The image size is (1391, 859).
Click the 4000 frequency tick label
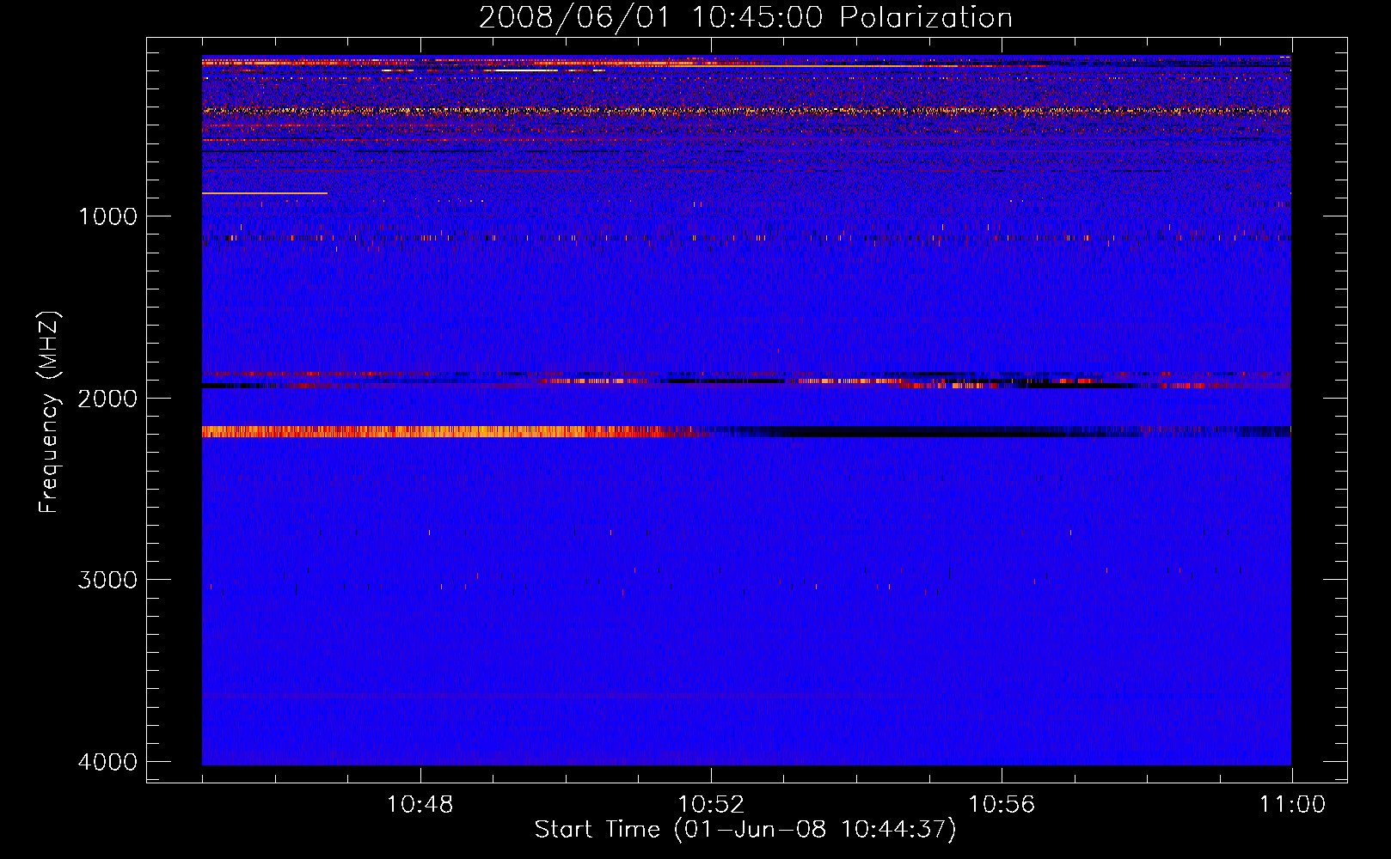107,762
